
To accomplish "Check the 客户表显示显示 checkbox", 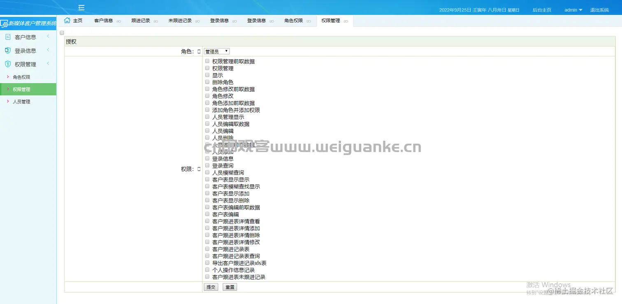I will click(207, 179).
